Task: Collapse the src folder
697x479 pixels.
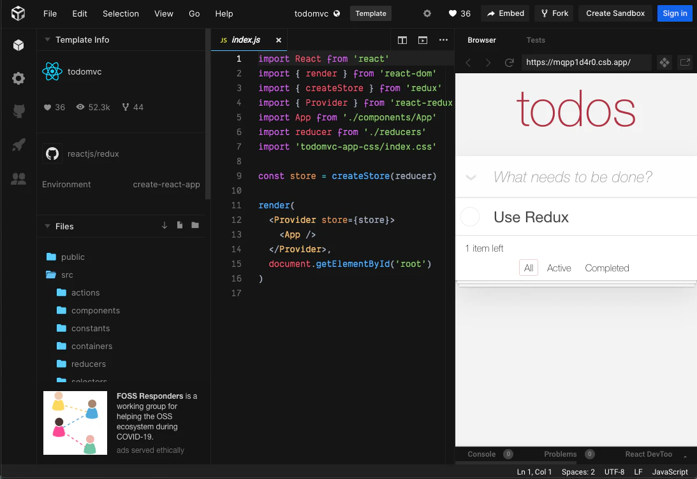Action: [x=60, y=275]
